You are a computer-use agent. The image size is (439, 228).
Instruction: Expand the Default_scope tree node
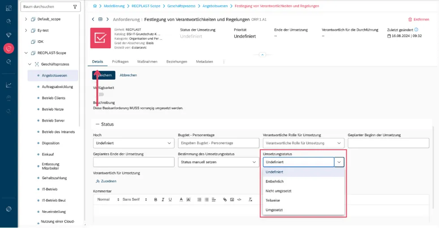coord(26,19)
